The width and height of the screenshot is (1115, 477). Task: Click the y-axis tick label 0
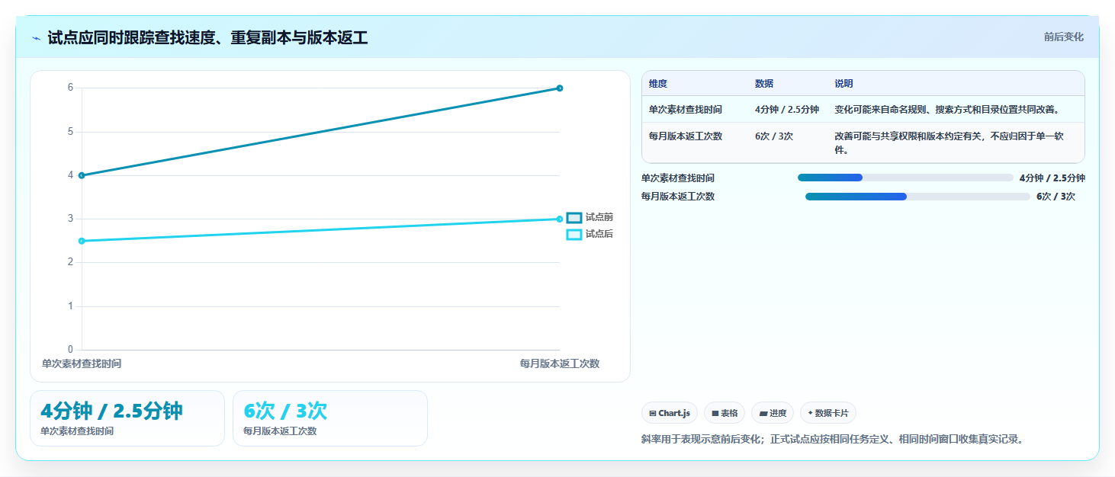point(71,350)
